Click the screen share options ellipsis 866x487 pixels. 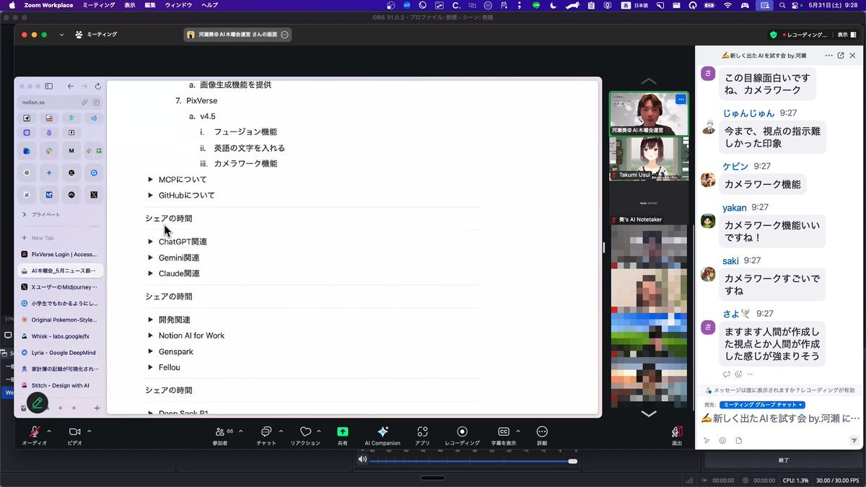pyautogui.click(x=284, y=35)
